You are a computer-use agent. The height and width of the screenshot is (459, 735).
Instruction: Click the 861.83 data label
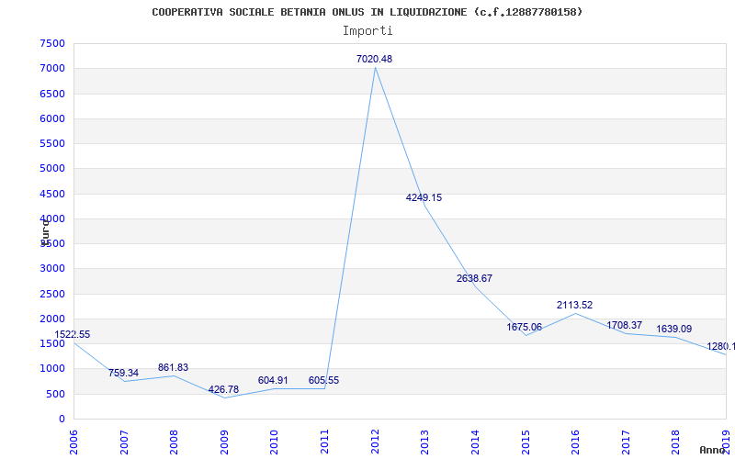click(x=173, y=367)
